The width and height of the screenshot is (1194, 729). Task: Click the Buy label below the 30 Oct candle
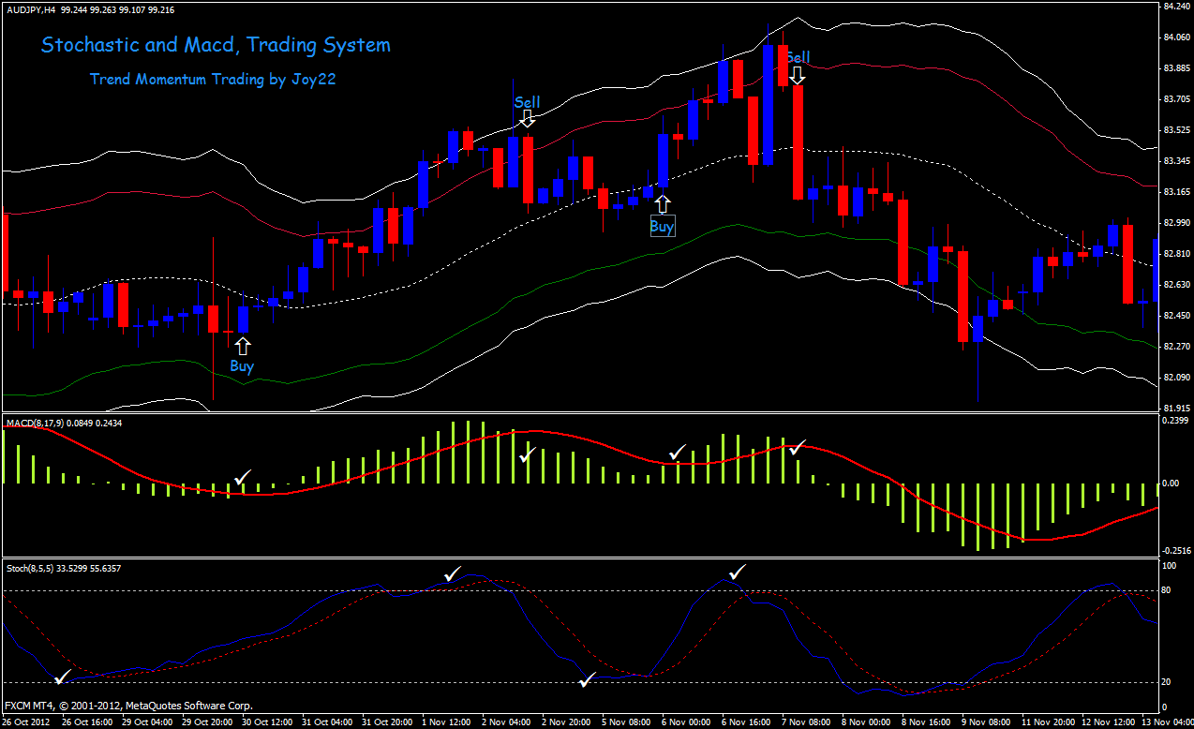(x=242, y=366)
